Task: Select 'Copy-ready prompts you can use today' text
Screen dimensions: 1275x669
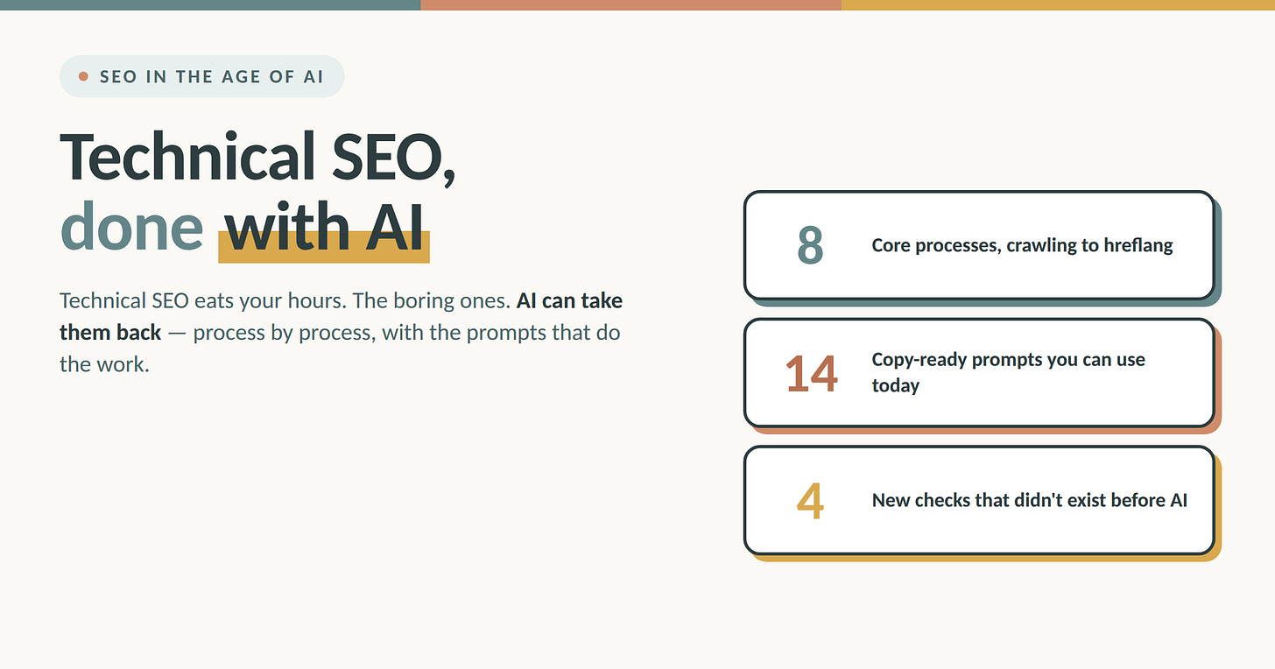Action: (x=1008, y=372)
